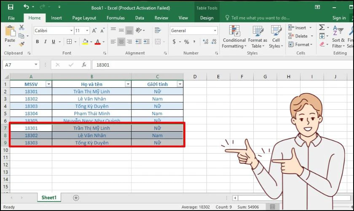
Task: Toggle Italic formatting
Action: click(x=46, y=42)
